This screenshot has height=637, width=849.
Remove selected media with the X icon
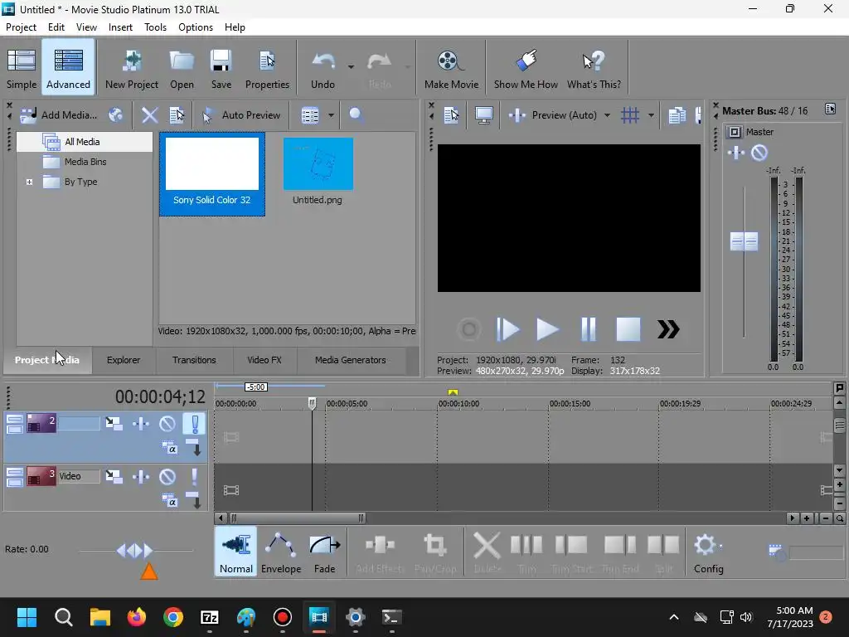pyautogui.click(x=149, y=114)
